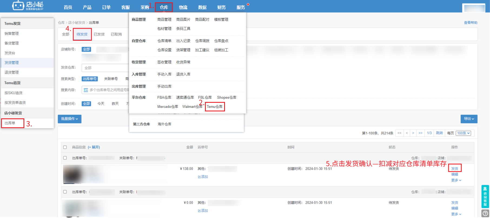Open 海外仓库 under 第三方仓库

[x=164, y=124]
